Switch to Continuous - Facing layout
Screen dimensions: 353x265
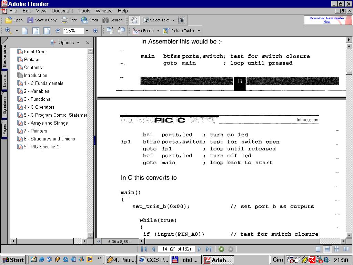point(336,249)
